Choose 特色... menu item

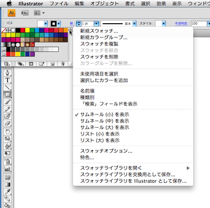(133, 158)
